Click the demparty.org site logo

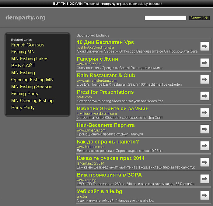click(25, 18)
